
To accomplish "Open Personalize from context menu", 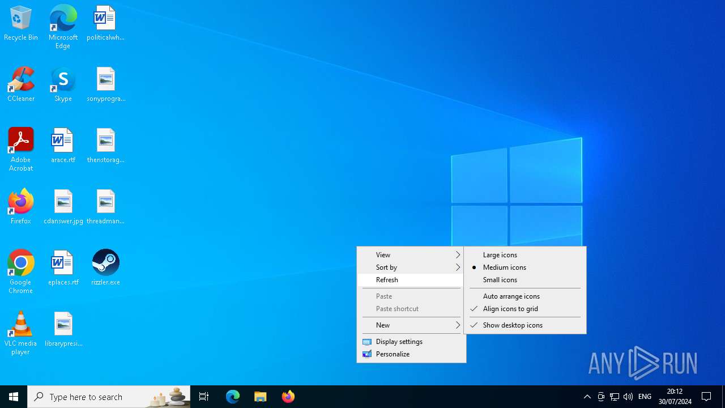I will (411, 354).
